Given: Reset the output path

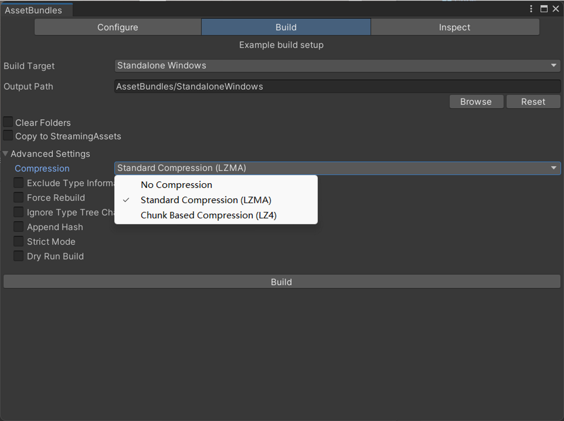Looking at the screenshot, I should coord(533,102).
